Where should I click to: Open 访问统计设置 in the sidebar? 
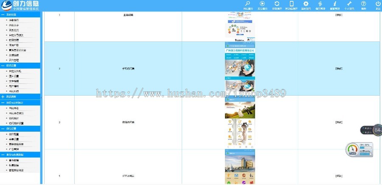pos(16,123)
